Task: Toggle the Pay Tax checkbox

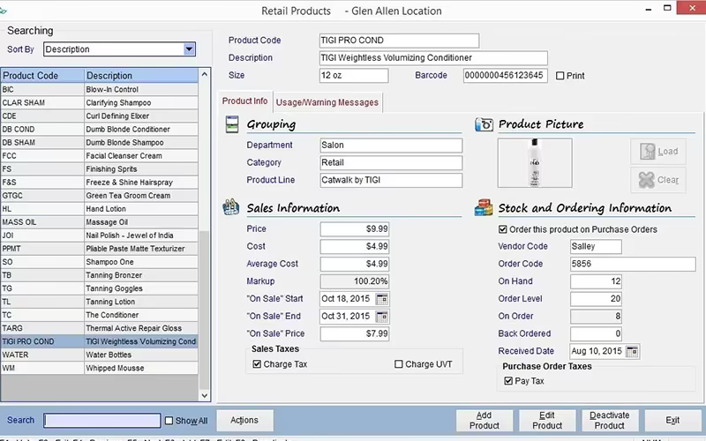Action: [x=508, y=381]
